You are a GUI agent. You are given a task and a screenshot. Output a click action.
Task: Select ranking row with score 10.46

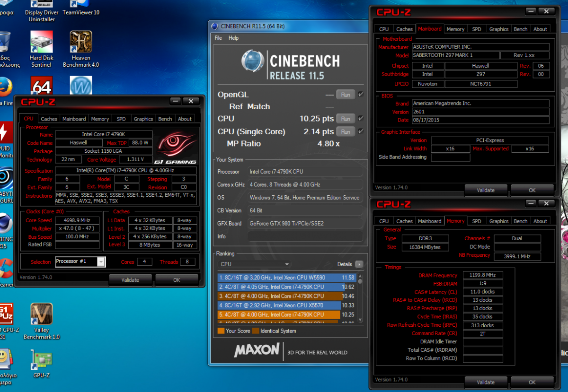click(x=286, y=296)
